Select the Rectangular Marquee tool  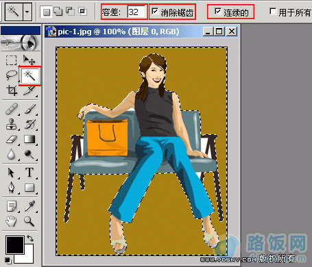point(11,60)
